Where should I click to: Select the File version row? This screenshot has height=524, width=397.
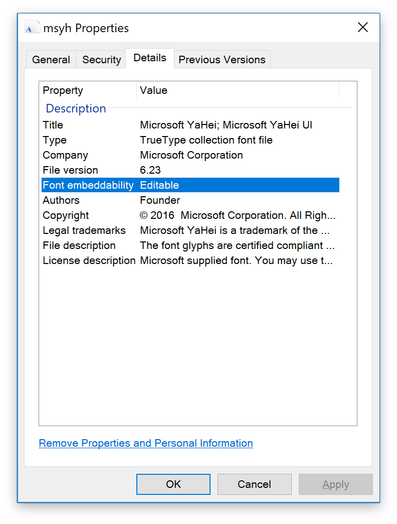coord(190,170)
